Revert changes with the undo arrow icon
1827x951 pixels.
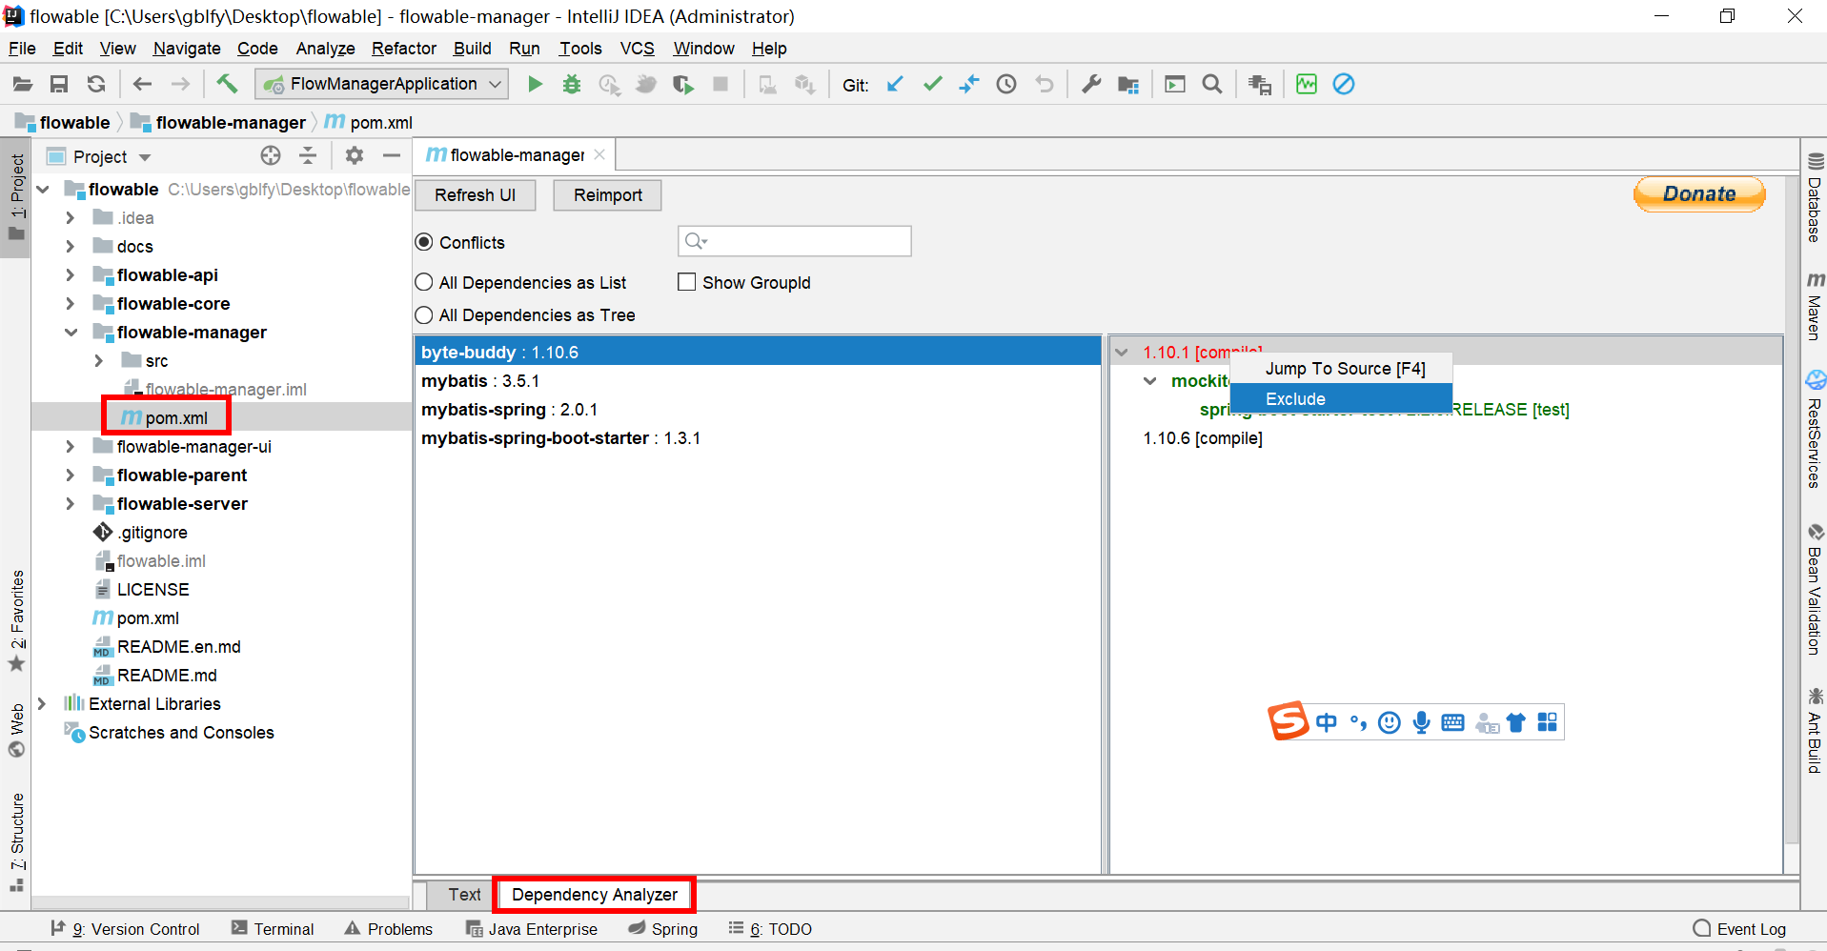(x=1045, y=84)
